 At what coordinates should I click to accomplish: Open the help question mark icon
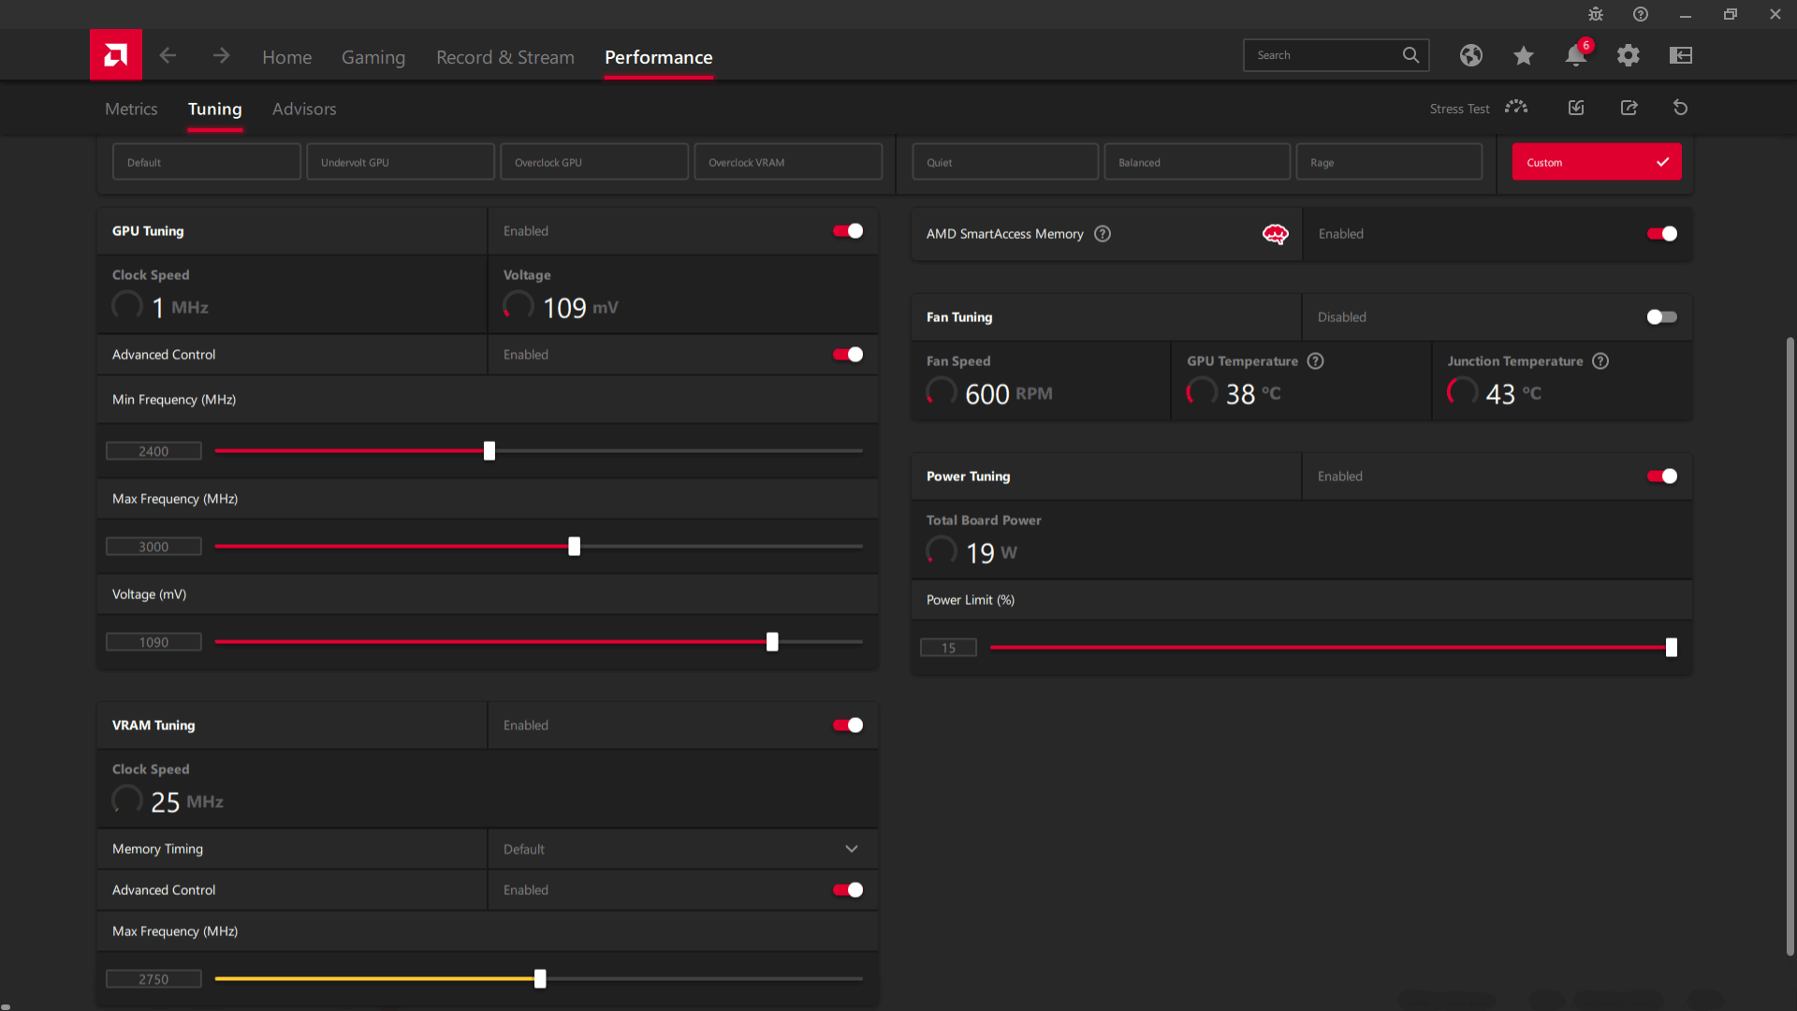1641,14
